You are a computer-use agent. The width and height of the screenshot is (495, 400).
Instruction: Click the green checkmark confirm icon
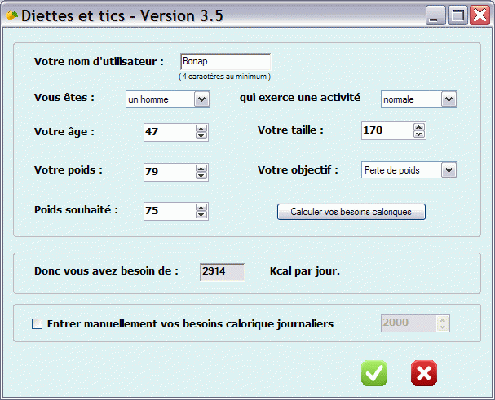[374, 373]
